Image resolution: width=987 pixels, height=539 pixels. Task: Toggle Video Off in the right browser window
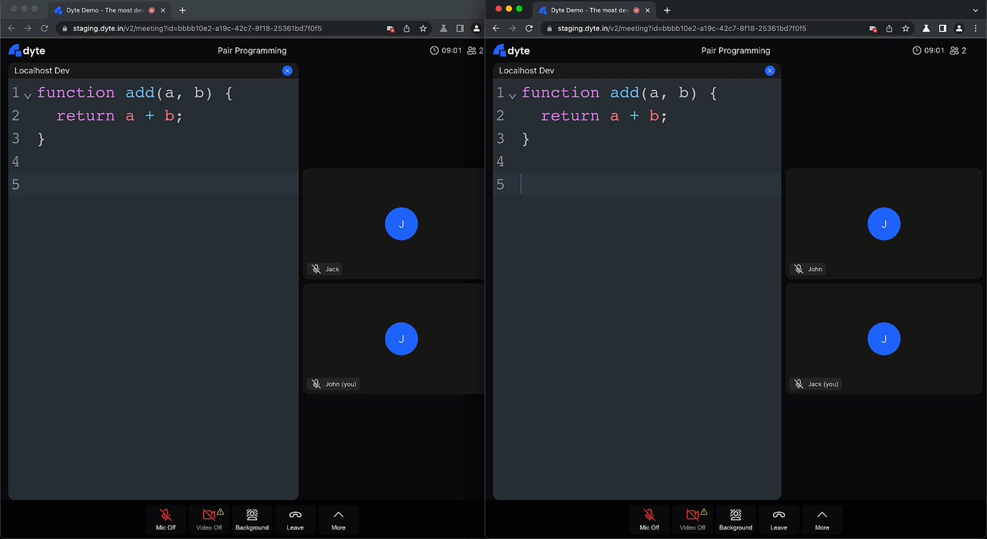click(x=692, y=519)
